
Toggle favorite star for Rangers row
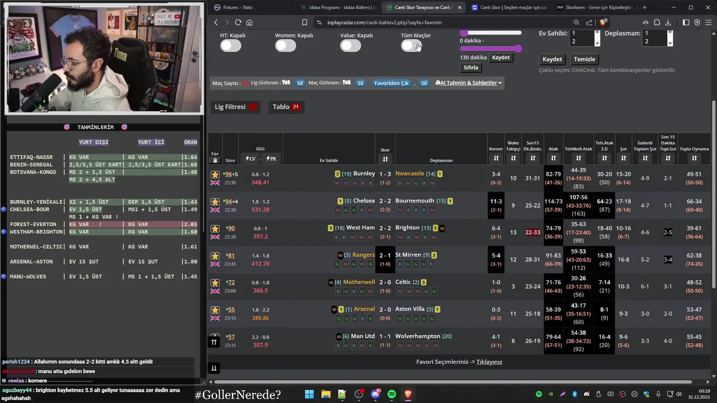pos(215,256)
